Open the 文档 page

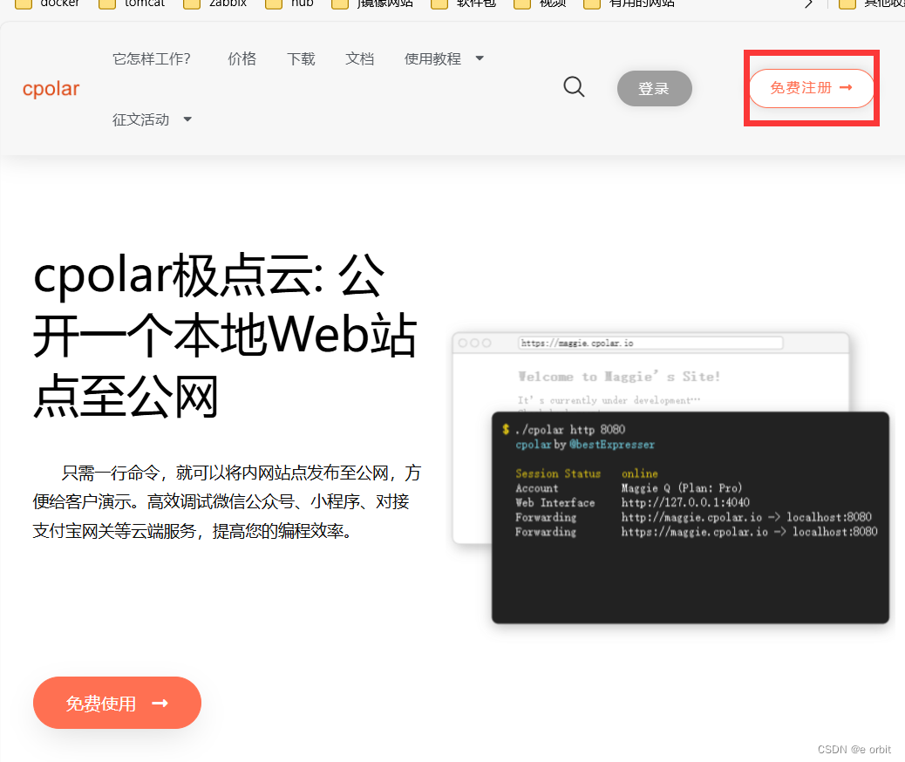[x=359, y=59]
